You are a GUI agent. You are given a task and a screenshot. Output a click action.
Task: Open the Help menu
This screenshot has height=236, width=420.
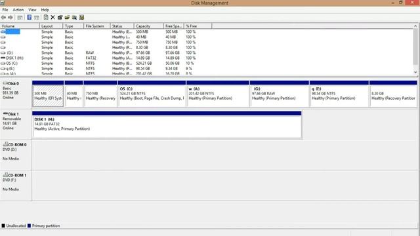pos(45,10)
